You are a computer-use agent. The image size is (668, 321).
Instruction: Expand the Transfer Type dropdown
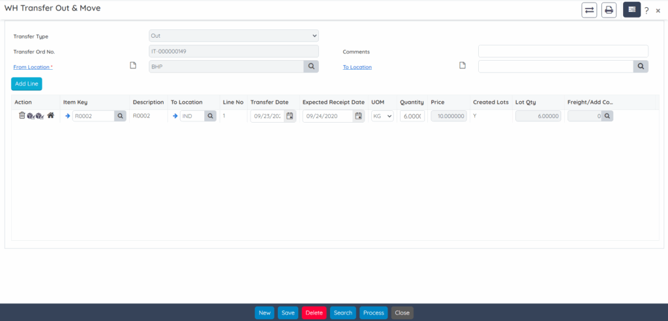point(234,36)
